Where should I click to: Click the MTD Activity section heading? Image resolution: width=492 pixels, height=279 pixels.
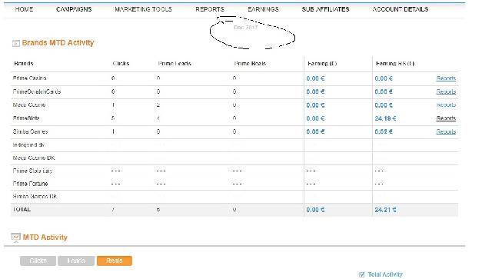pos(45,237)
